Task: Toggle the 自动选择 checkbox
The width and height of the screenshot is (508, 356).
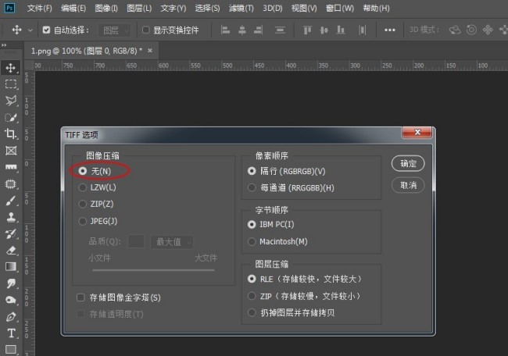Action: [x=46, y=30]
